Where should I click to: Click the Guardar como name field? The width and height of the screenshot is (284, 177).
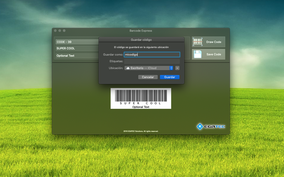tap(152, 55)
